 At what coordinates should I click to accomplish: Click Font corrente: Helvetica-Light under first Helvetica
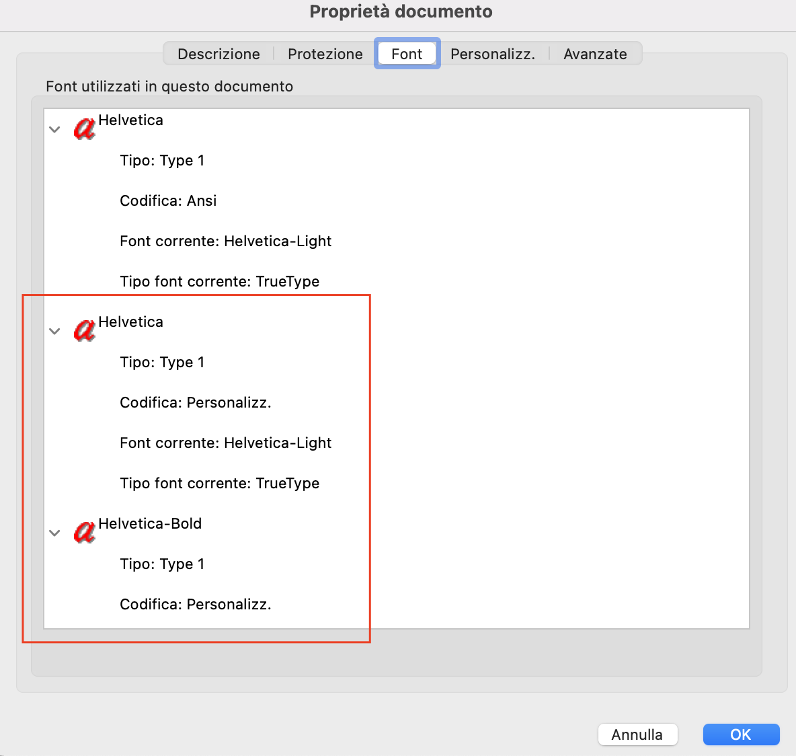coord(226,241)
